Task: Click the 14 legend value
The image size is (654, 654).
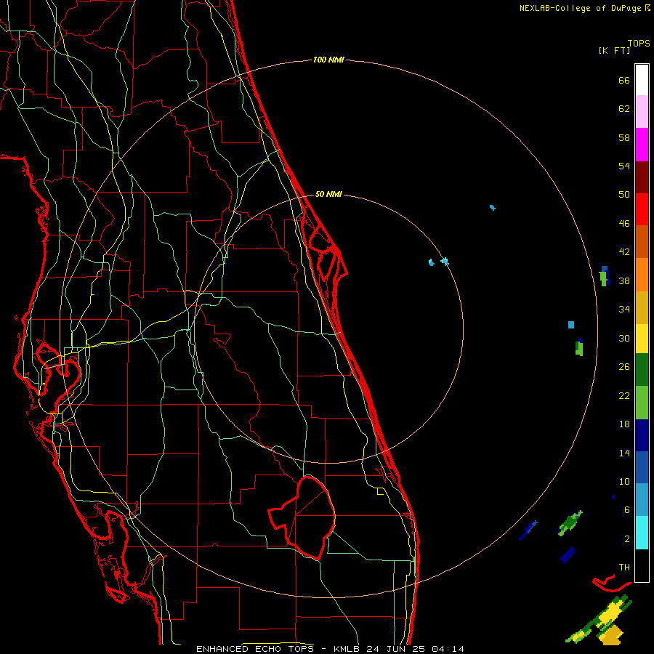Action: [x=624, y=453]
